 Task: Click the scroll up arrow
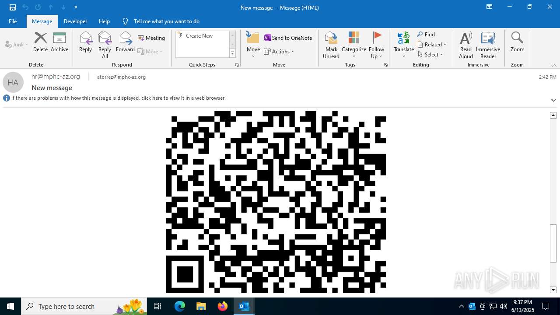(553, 115)
